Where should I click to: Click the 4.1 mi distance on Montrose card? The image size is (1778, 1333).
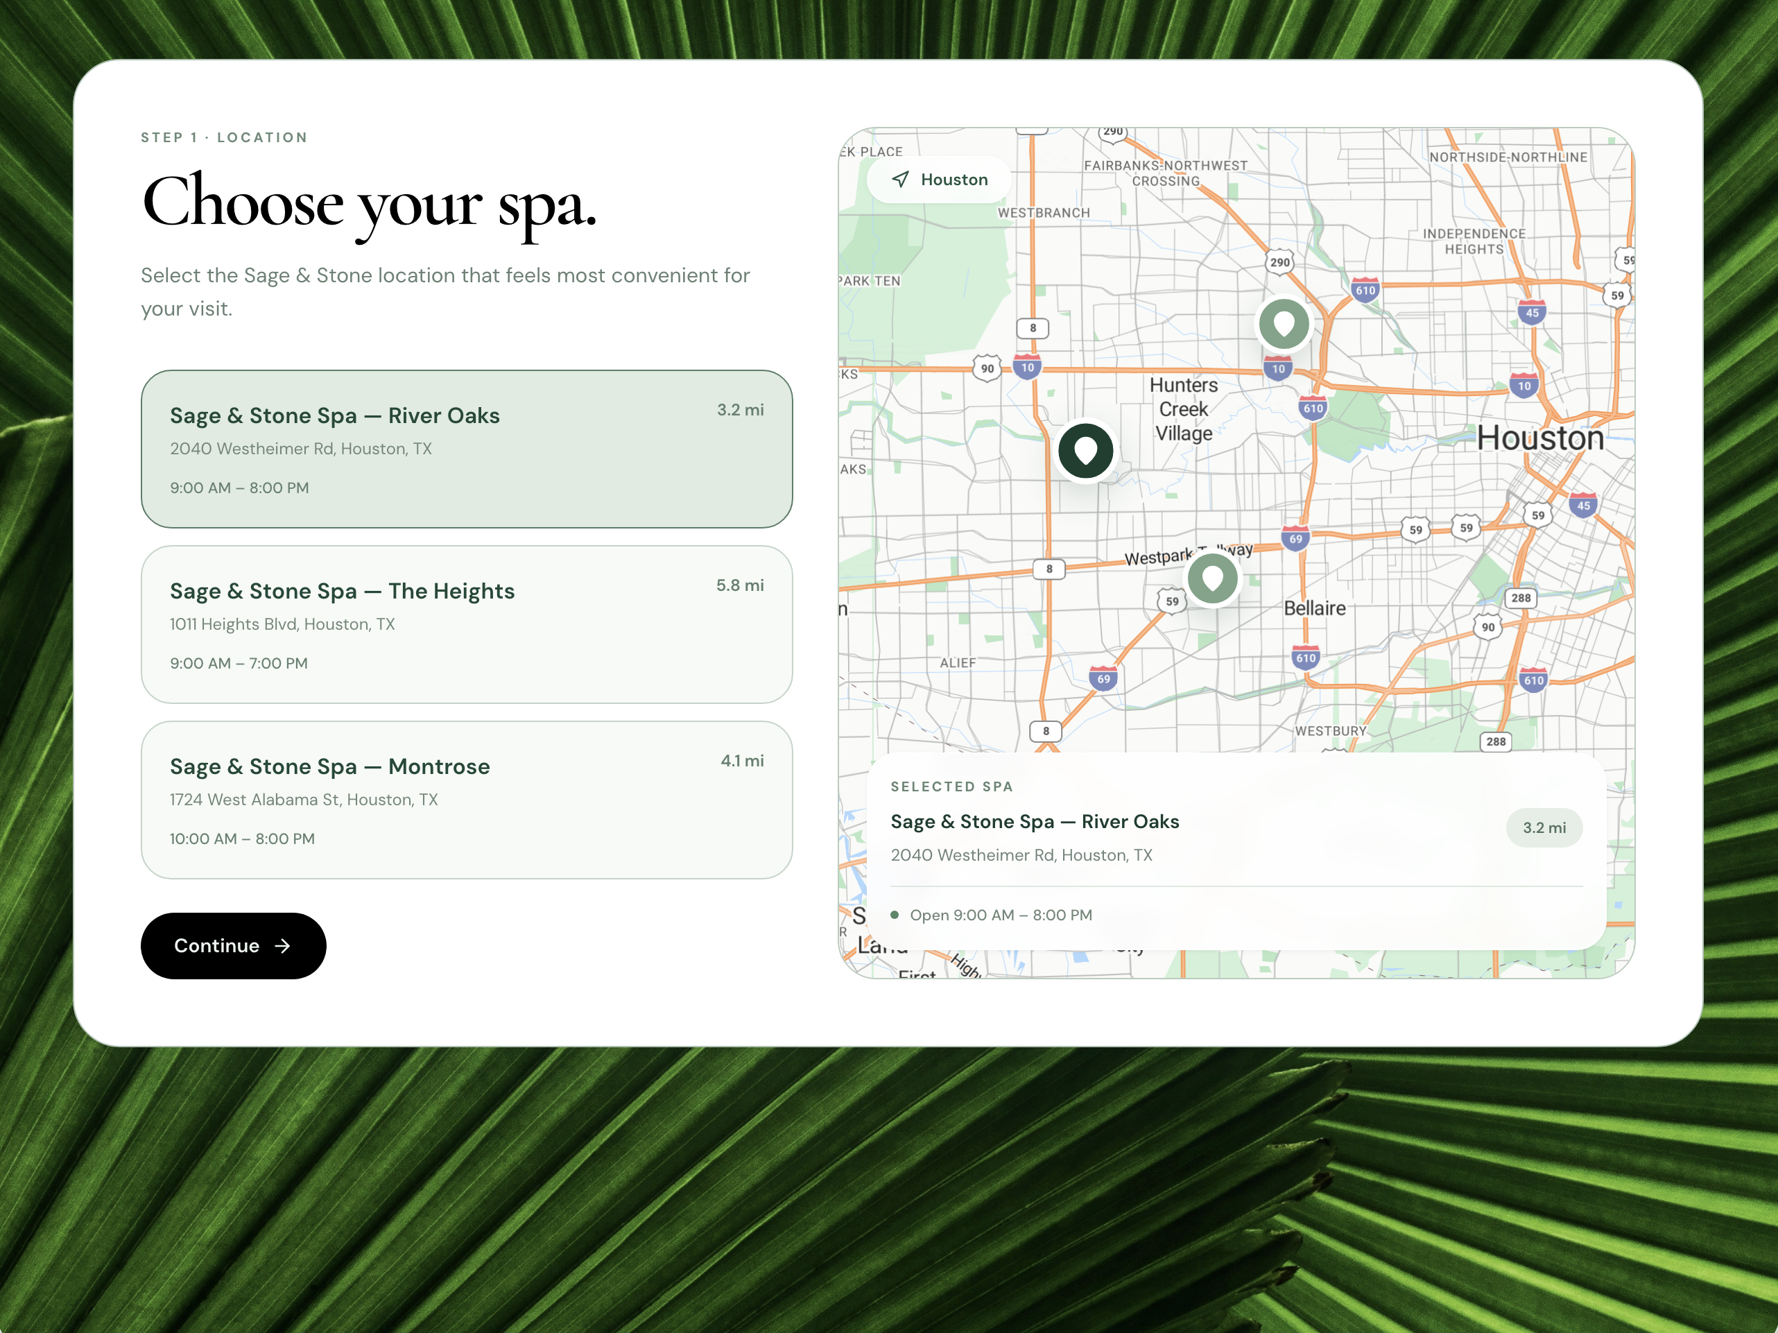(742, 761)
